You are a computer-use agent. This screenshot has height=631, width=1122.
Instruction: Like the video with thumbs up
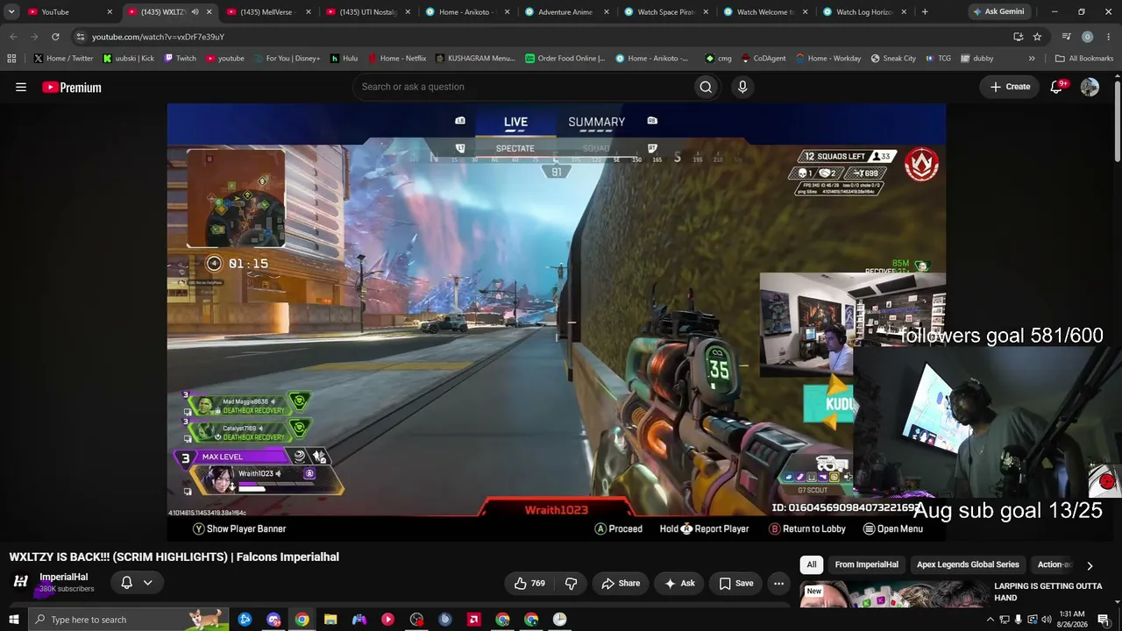(529, 584)
